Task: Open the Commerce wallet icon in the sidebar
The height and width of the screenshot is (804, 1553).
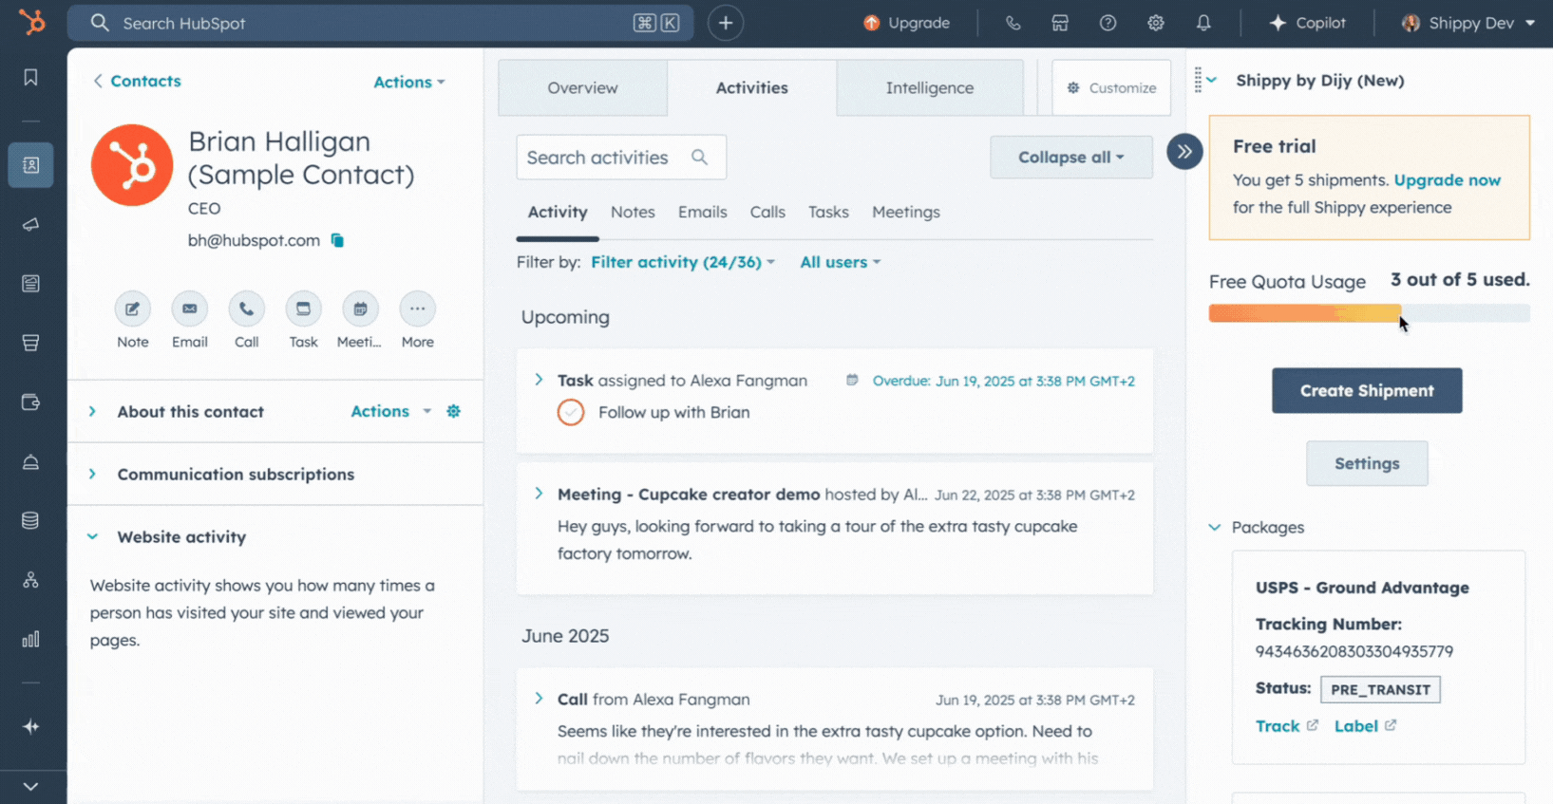Action: (x=30, y=402)
